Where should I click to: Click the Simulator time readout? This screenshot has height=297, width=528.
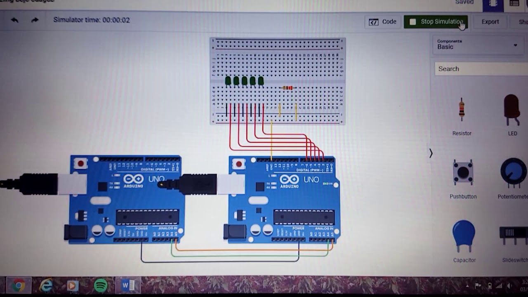pos(92,20)
